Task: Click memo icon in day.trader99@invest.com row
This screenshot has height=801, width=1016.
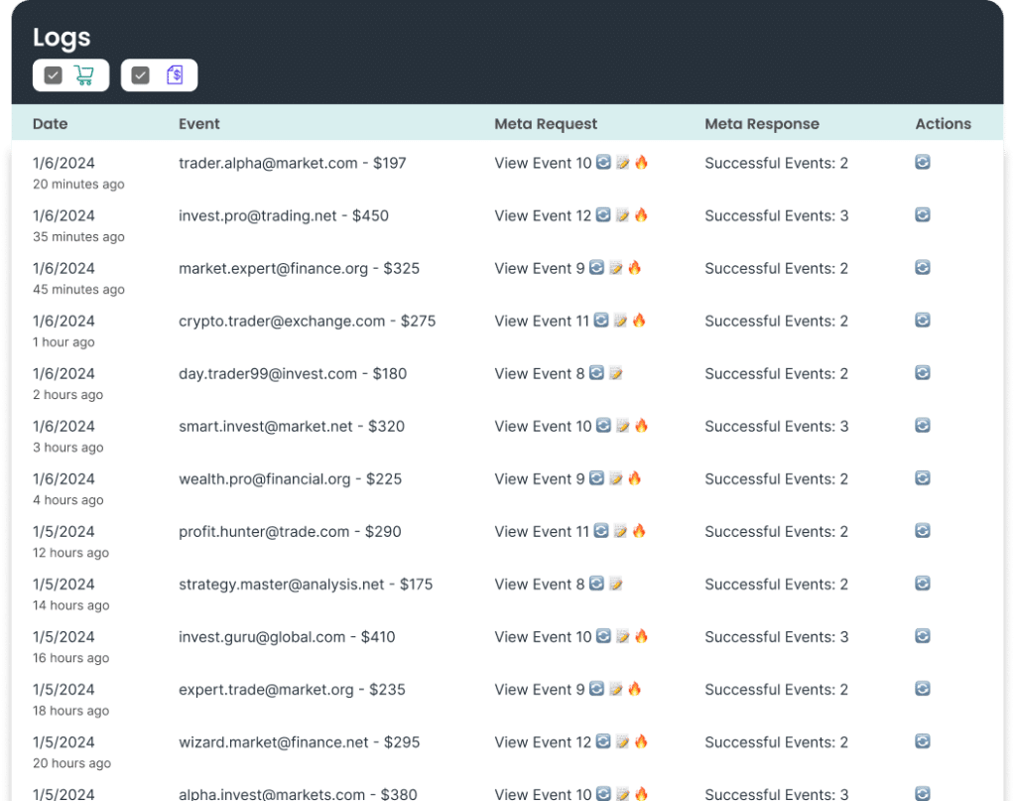Action: (x=616, y=373)
